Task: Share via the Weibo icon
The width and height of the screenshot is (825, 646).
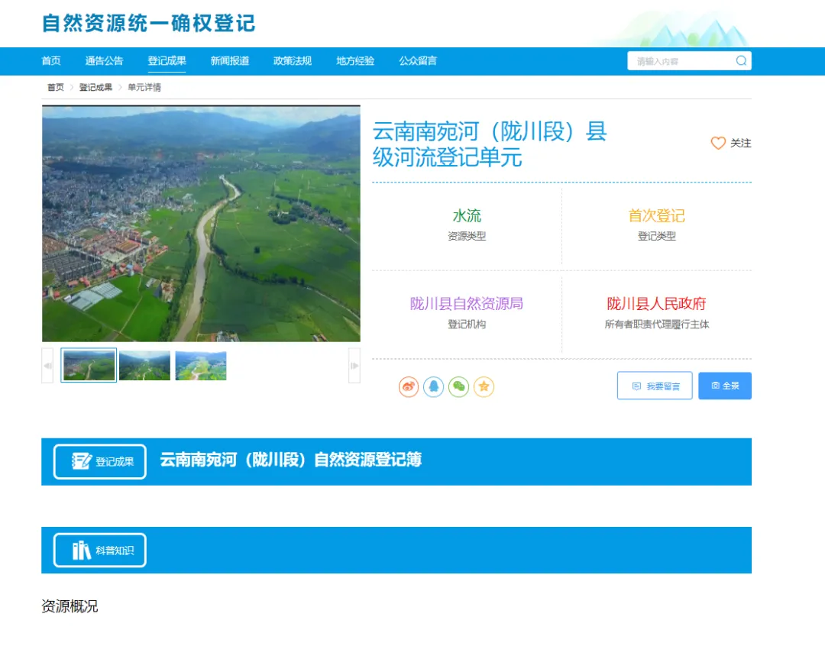Action: (x=408, y=386)
